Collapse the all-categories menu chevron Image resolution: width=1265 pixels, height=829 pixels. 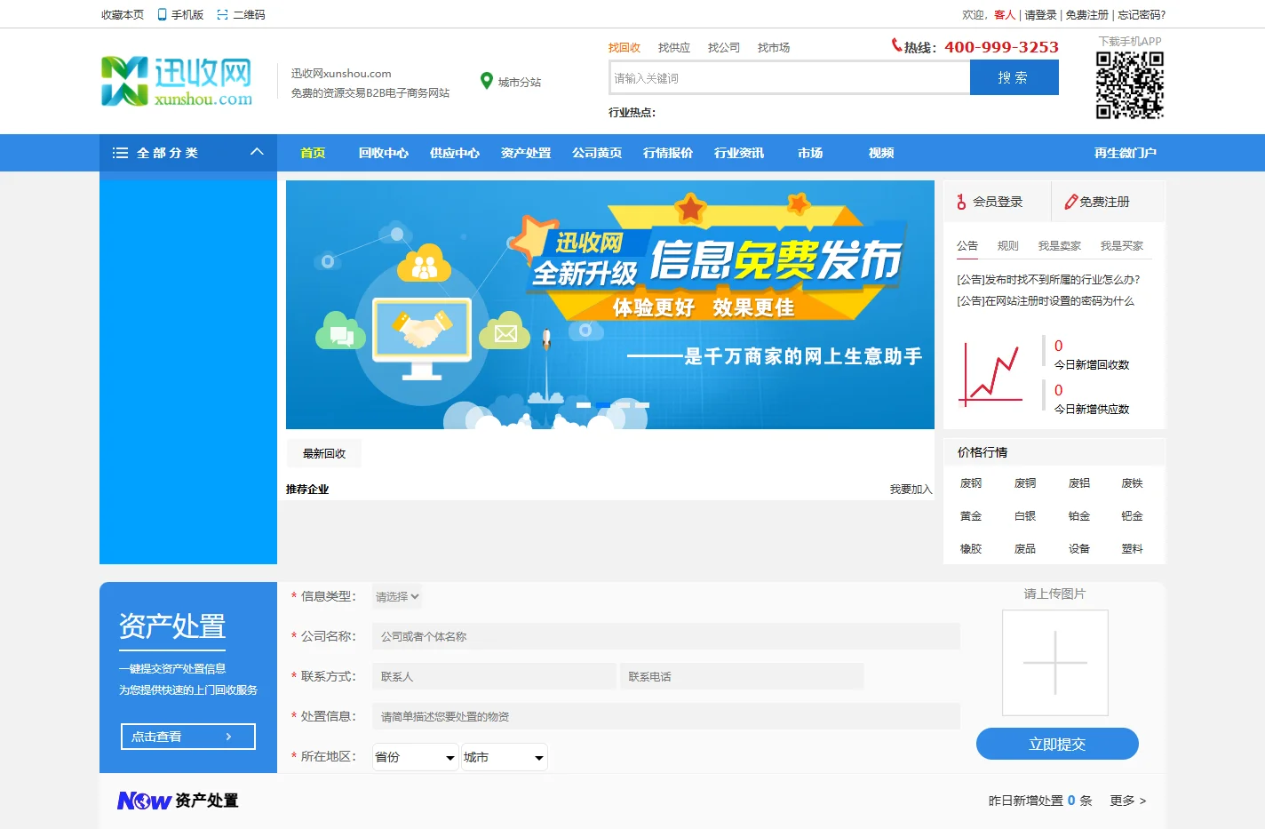point(257,152)
